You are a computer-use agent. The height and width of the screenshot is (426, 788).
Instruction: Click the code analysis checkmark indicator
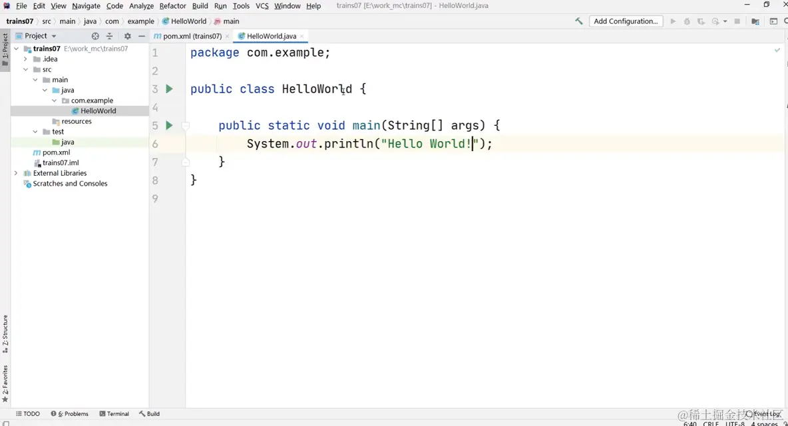(777, 50)
